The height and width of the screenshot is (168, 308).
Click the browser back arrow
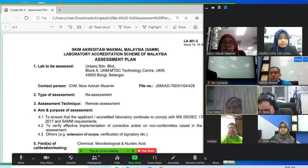pos(7,18)
